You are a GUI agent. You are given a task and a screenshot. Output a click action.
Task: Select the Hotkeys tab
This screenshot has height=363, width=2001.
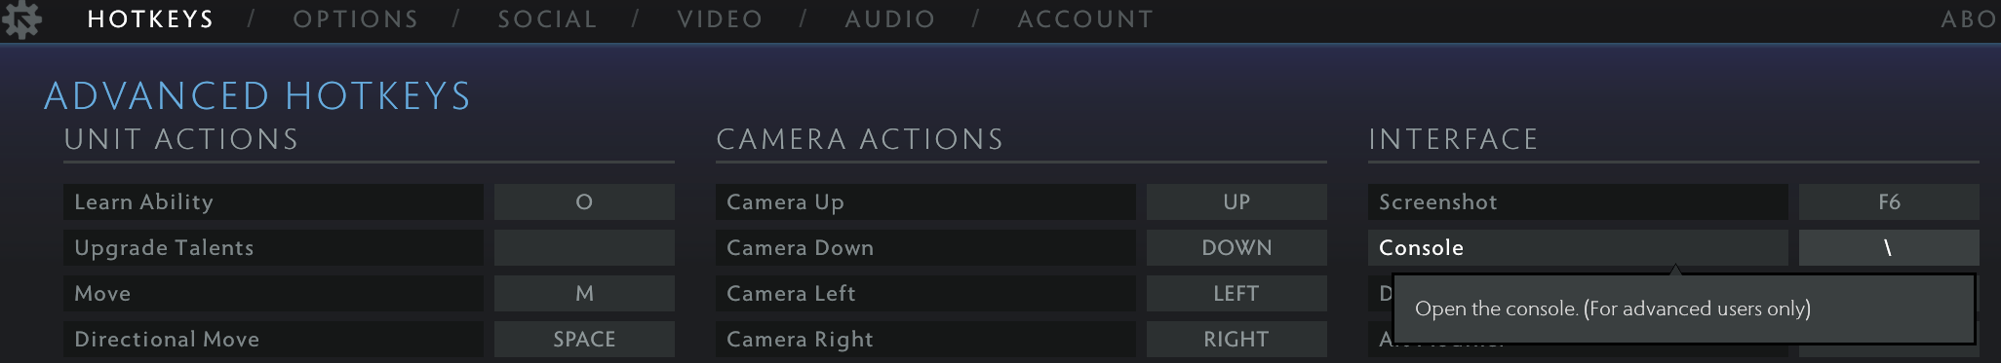click(x=150, y=19)
